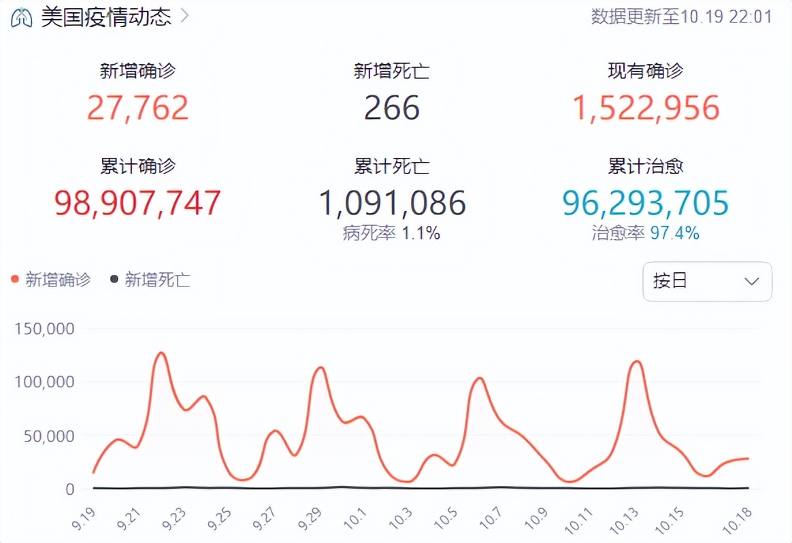Image resolution: width=792 pixels, height=543 pixels.
Task: Select the red 新增确诊 legend dot
Action: click(x=14, y=279)
